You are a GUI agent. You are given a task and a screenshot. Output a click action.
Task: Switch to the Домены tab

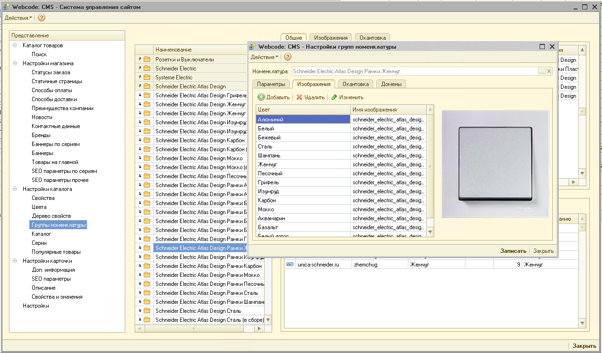click(x=391, y=84)
